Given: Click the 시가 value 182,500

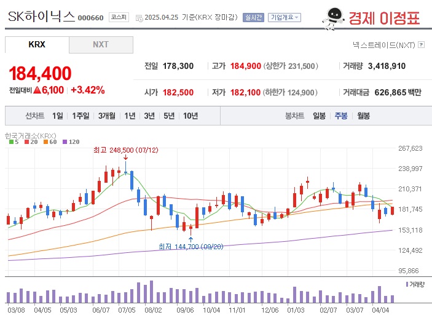Looking at the screenshot, I should point(178,92).
